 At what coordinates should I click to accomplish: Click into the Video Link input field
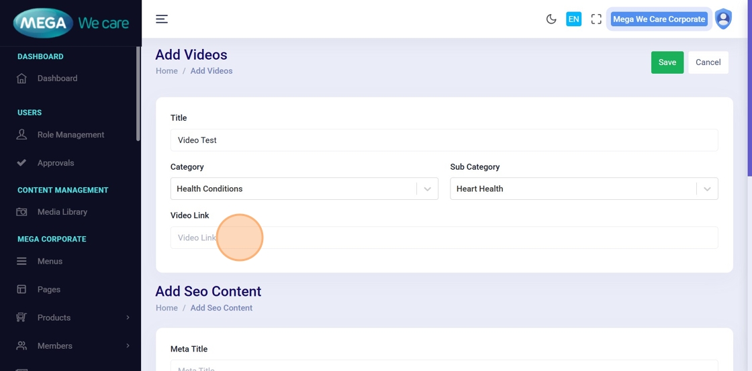[x=443, y=237]
